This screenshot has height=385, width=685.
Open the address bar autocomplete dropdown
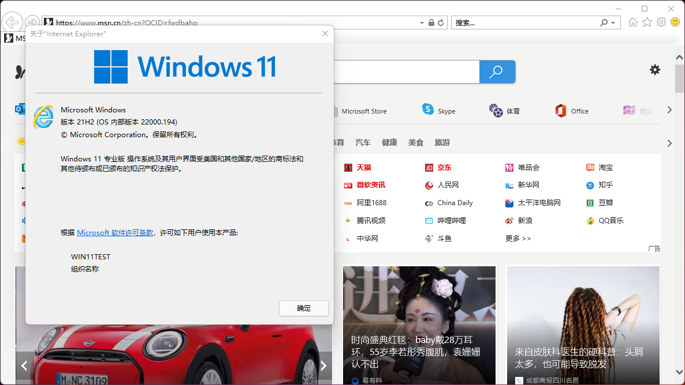(x=421, y=22)
